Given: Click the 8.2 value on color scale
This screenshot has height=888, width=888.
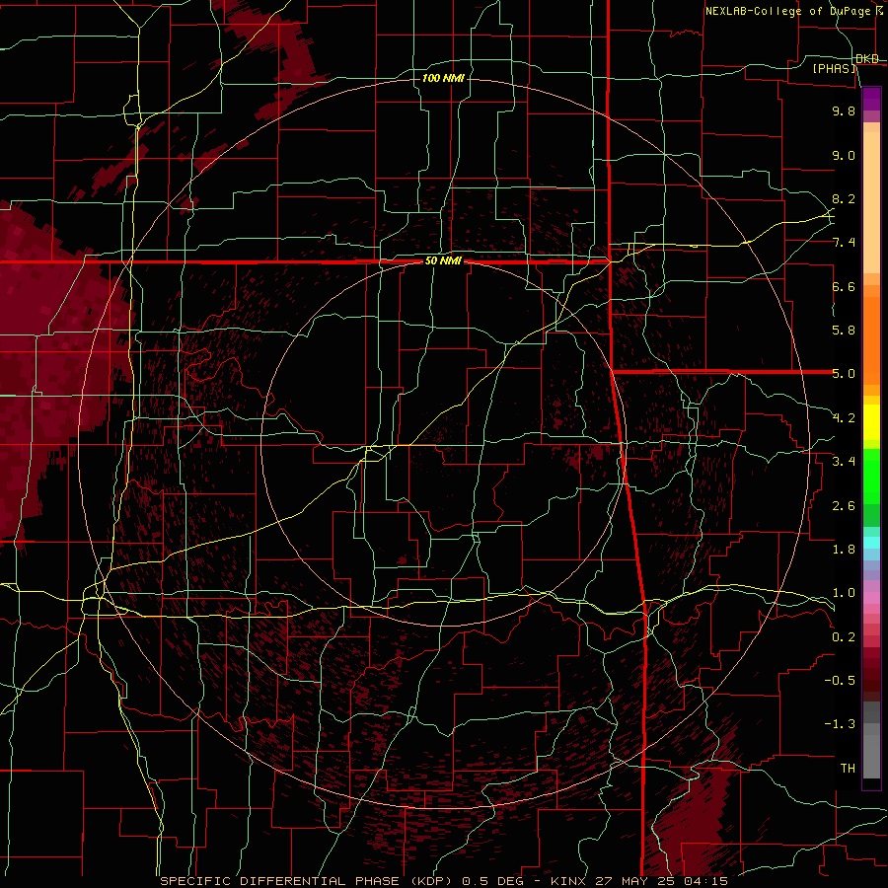Looking at the screenshot, I should (x=844, y=198).
